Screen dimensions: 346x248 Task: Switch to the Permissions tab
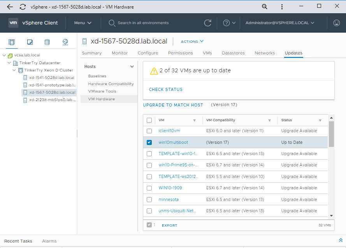(180, 53)
